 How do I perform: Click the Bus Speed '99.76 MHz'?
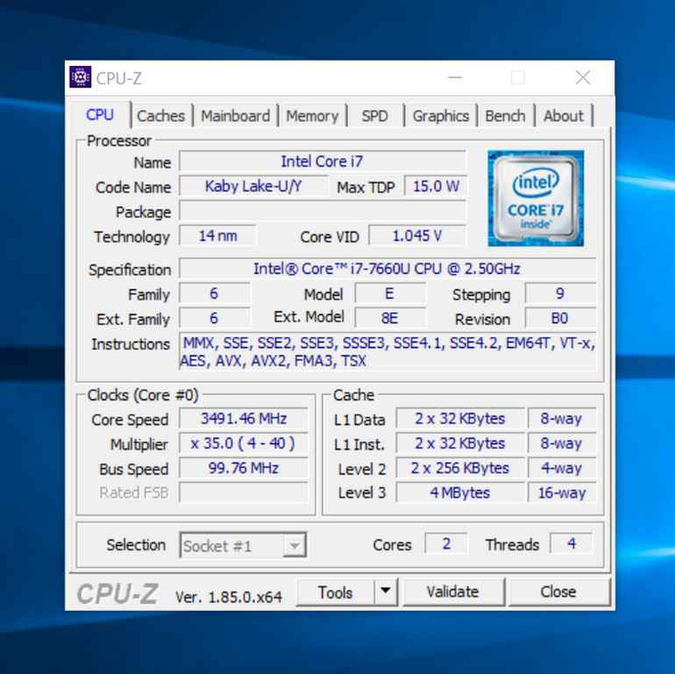(243, 468)
